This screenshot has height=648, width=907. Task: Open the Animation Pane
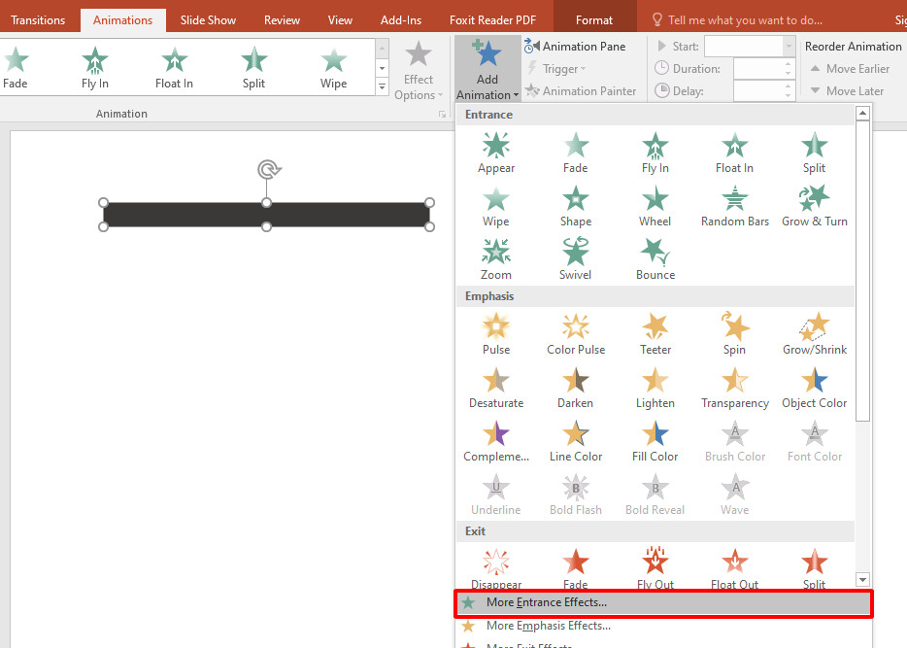coord(580,46)
